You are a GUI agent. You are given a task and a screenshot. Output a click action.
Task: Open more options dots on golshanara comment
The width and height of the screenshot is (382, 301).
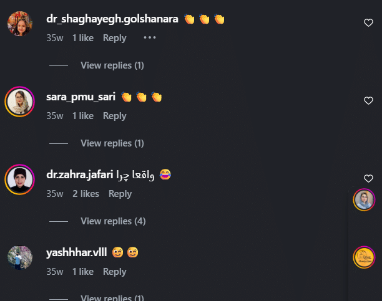pyautogui.click(x=150, y=38)
